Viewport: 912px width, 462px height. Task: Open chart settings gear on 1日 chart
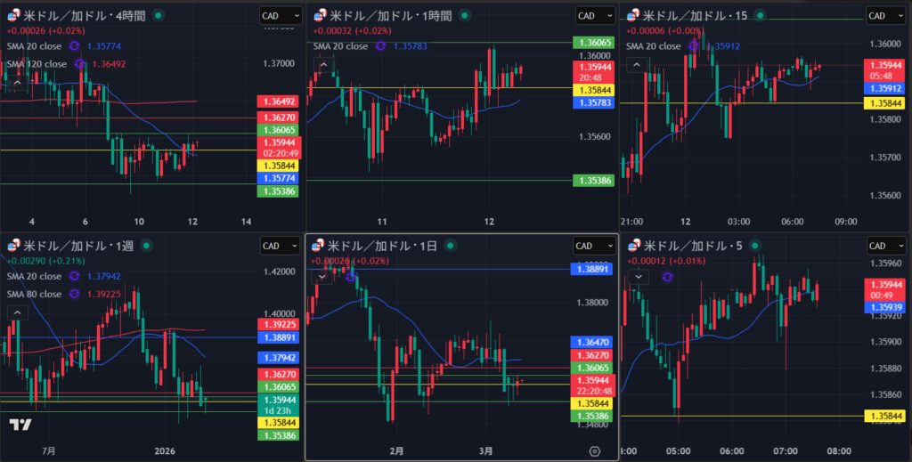(x=595, y=451)
